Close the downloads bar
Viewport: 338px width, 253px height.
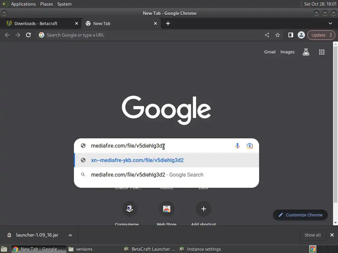pyautogui.click(x=332, y=235)
